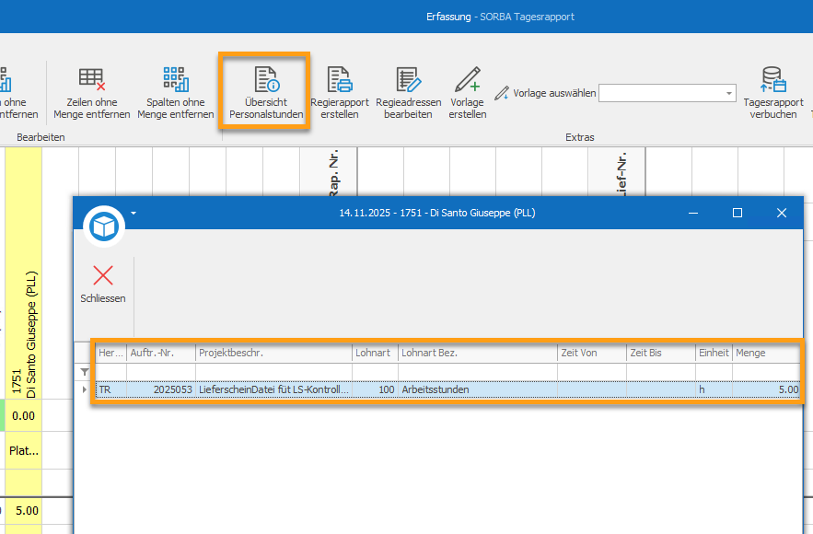813x534 pixels.
Task: Expand the TR row indicator arrow
Action: [x=85, y=389]
